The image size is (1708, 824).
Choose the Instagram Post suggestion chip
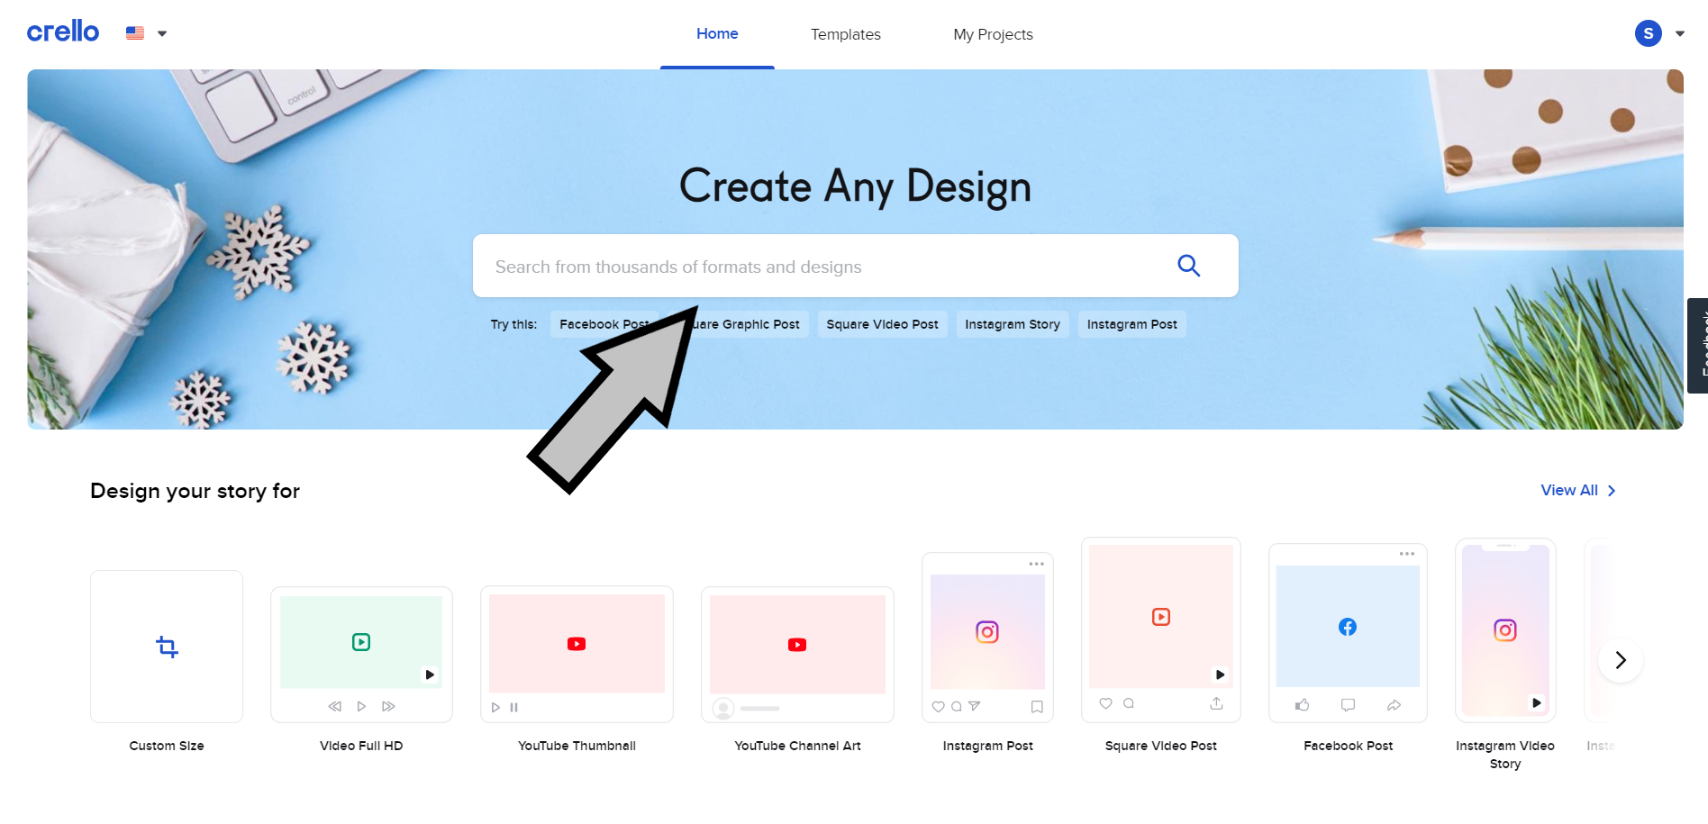pos(1131,324)
